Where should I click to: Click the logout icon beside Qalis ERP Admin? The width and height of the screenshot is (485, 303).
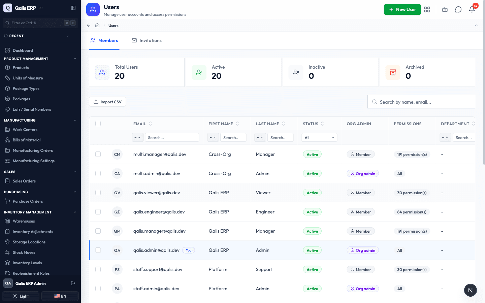[73, 283]
